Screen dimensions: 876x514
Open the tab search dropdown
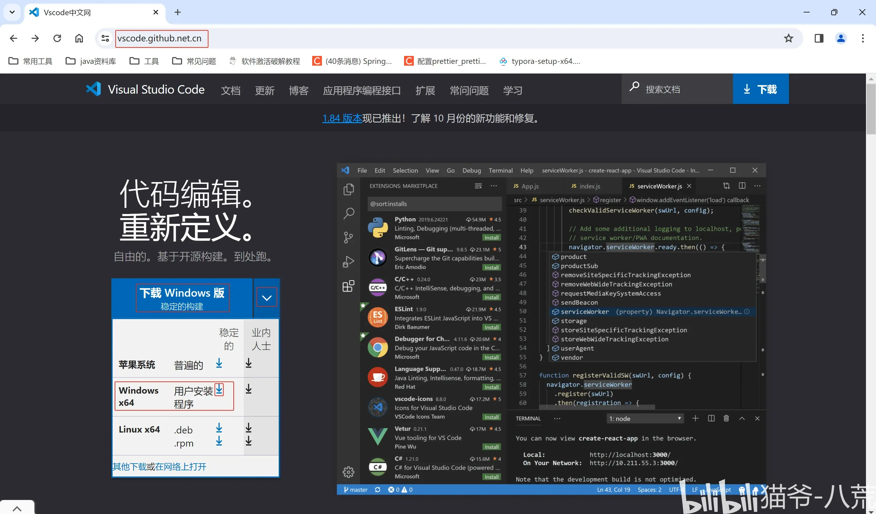click(x=12, y=12)
